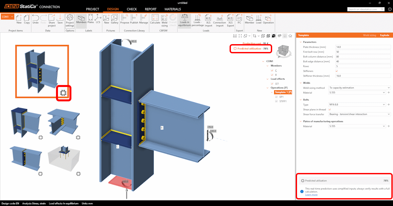Expand the CON1 project item dropdown

[x=12, y=16]
